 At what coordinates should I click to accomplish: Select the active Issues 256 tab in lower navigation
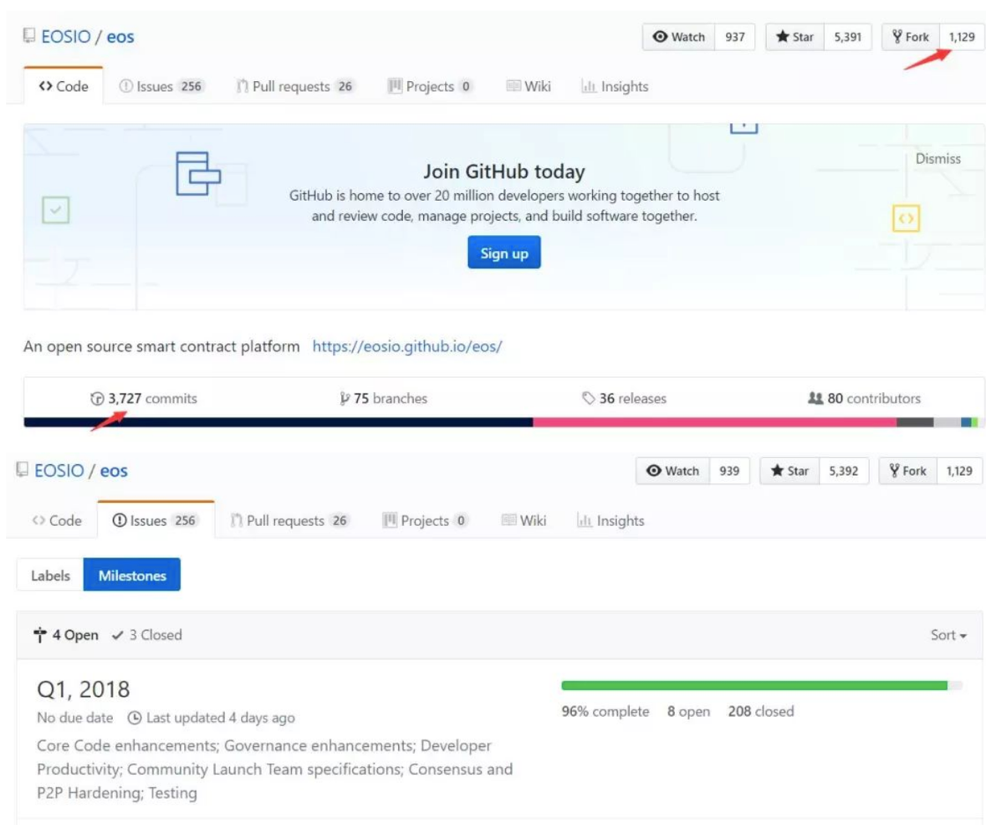click(x=156, y=520)
